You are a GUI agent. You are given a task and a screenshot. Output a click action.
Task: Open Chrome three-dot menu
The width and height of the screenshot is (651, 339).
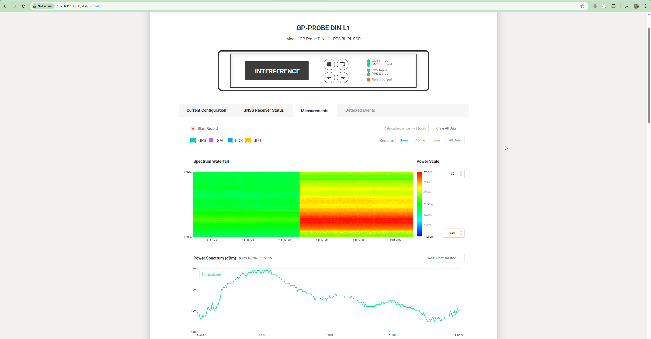(645, 6)
